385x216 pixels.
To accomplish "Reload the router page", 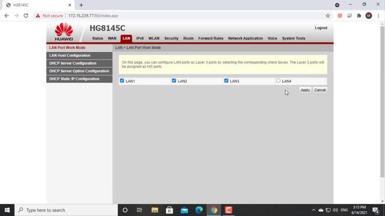I will point(26,16).
